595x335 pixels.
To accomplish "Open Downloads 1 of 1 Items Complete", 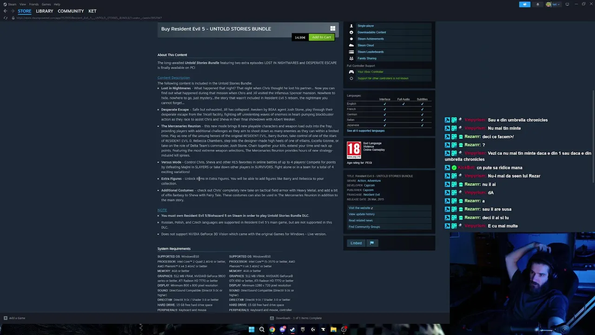I will (298, 318).
